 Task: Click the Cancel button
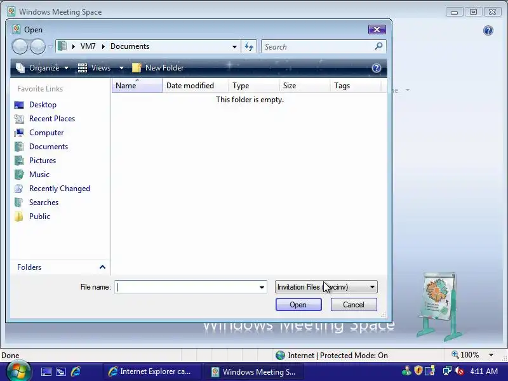tap(354, 305)
